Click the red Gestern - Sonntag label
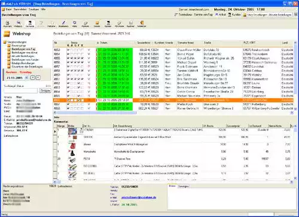The image size is (299, 217). pos(19,72)
